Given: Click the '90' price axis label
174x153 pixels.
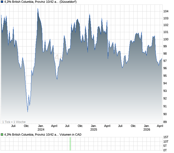Looking at the screenshot, I should [165, 114].
